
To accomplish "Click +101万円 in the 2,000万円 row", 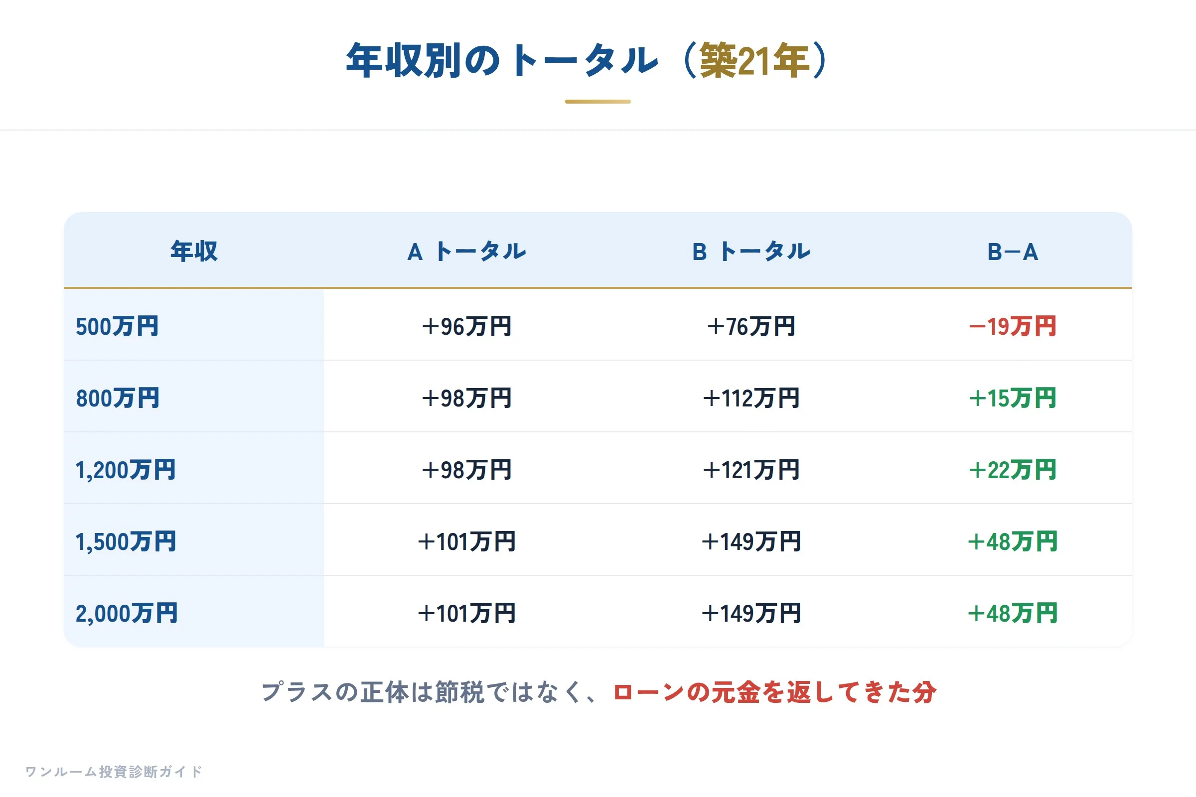I will click(x=467, y=613).
